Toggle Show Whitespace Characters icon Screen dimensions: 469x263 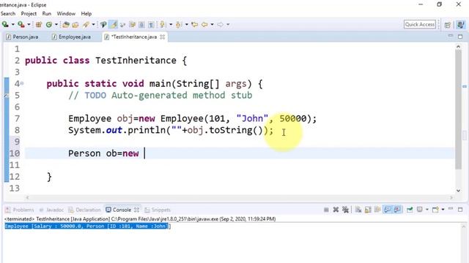pyautogui.click(x=152, y=24)
